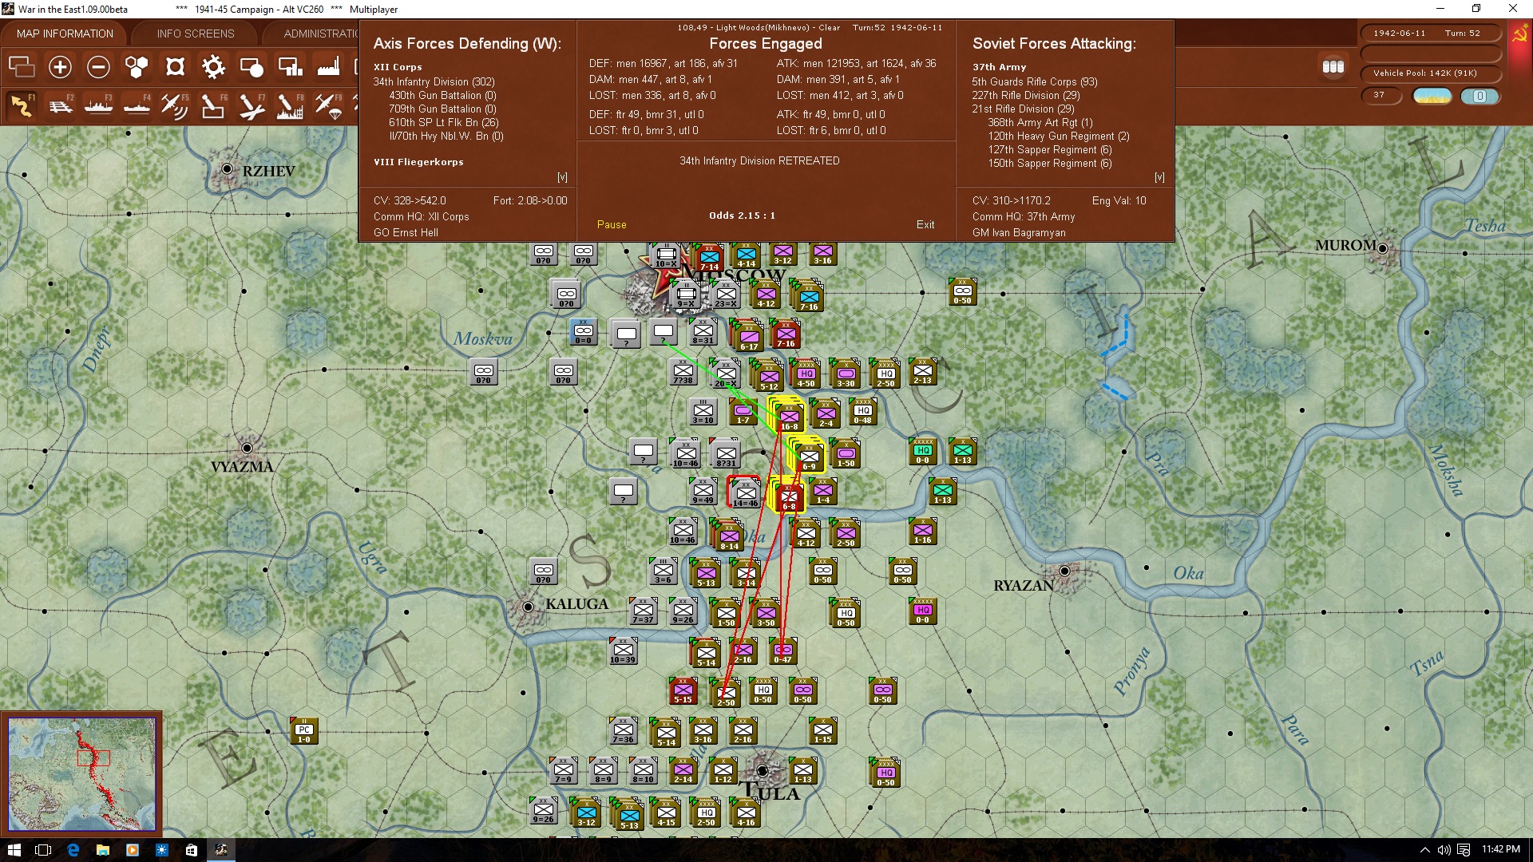1533x862 pixels.
Task: Select the German 10=39 unit counter
Action: coord(623,650)
